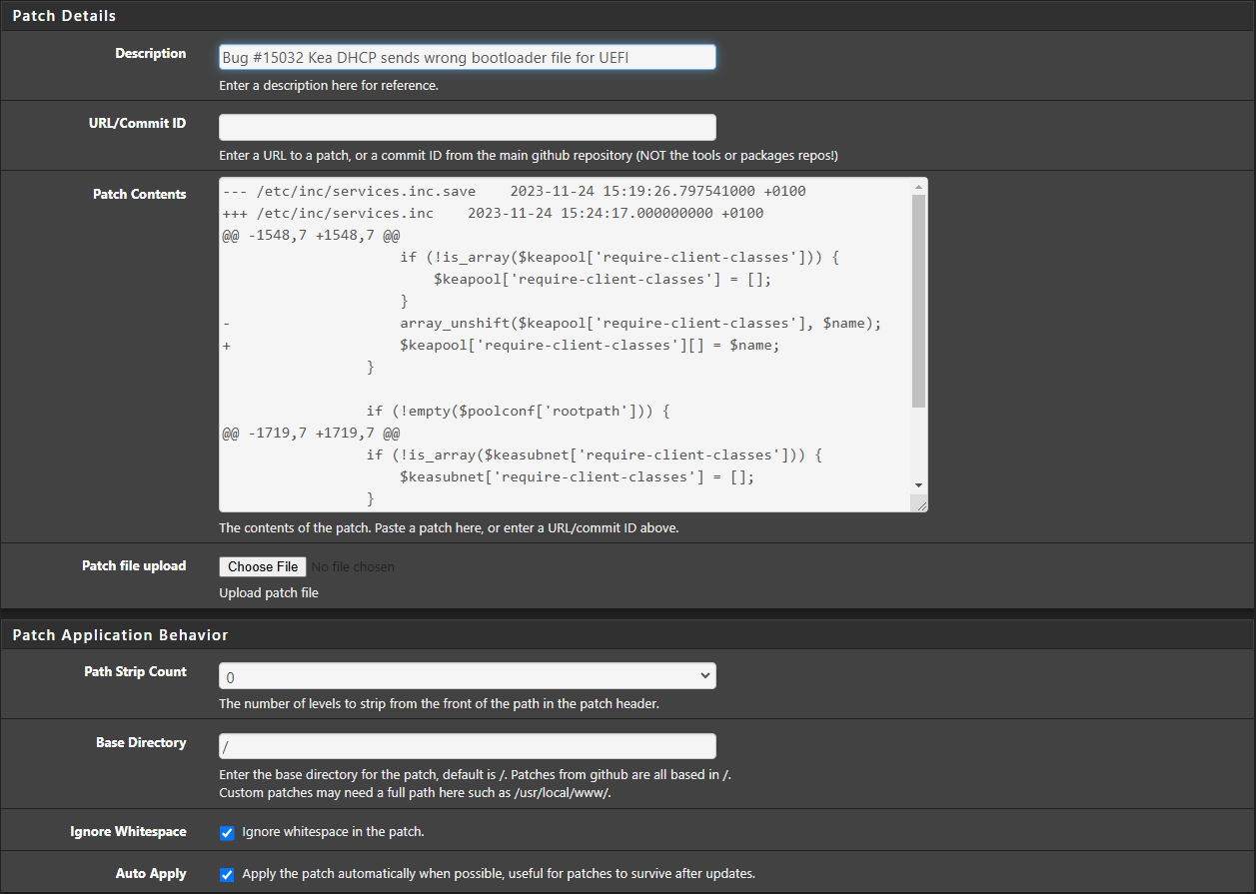Click the 'Enter a URL to a patch' help text
The width and height of the screenshot is (1256, 894).
[529, 156]
